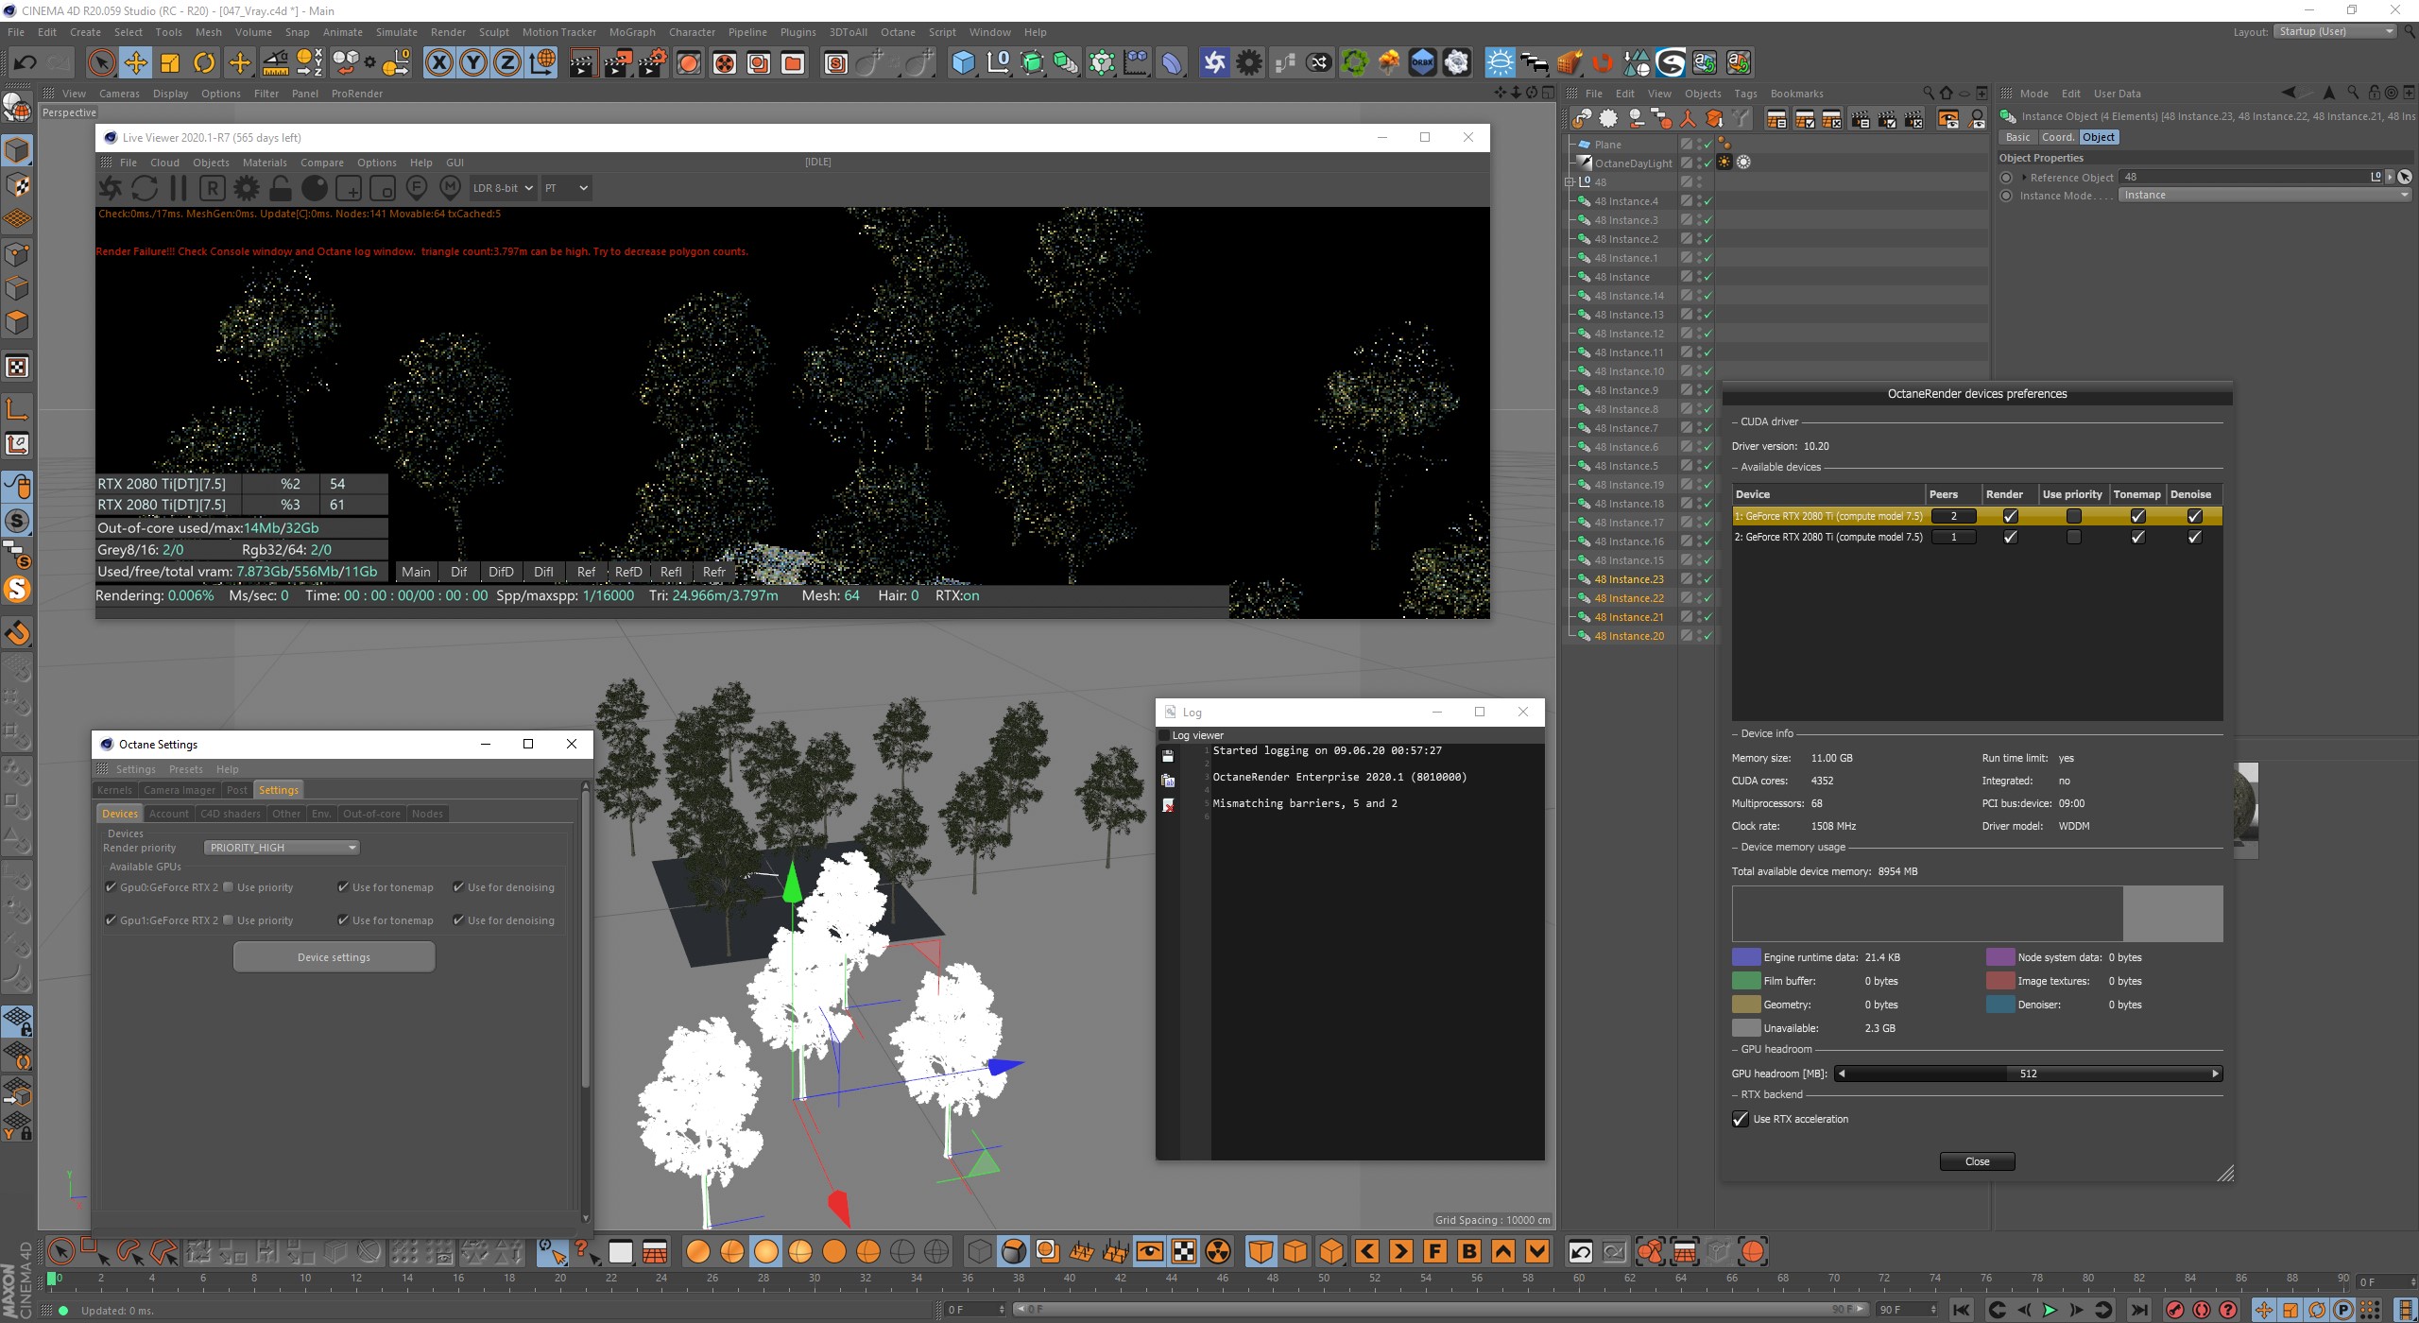Open the LDR 8-bit dropdown
This screenshot has height=1323, width=2419.
point(503,188)
